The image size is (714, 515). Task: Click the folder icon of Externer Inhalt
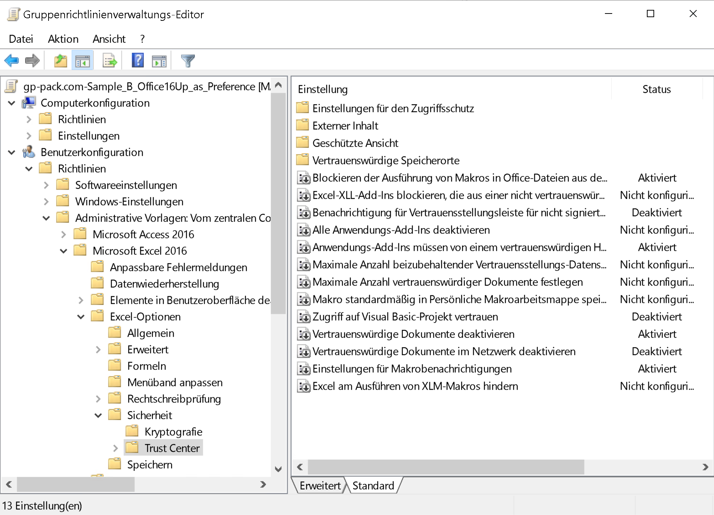pyautogui.click(x=302, y=125)
